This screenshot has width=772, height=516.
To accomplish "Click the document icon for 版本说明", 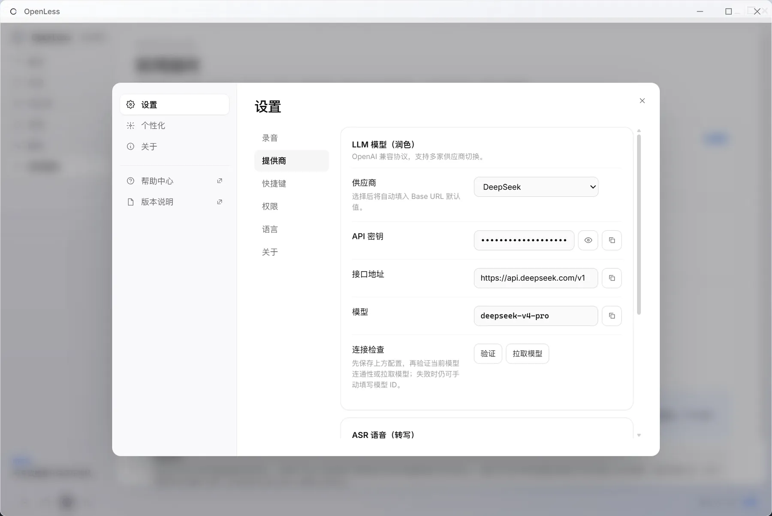I will [130, 202].
